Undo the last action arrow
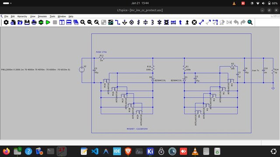The image size is (280, 157). point(236,22)
